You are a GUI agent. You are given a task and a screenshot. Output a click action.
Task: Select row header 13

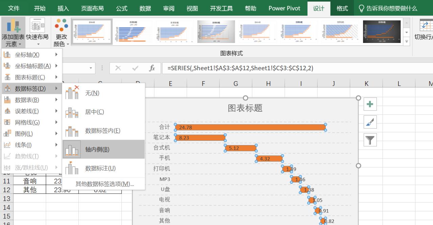(6, 199)
